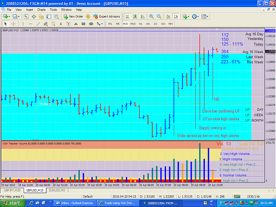This screenshot has height=207, width=276.
Task: Select the trendline drawing tool
Action: click(38, 24)
